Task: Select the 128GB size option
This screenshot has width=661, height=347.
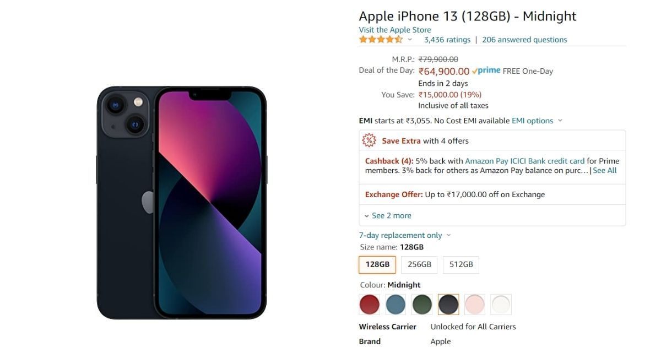Action: pos(378,264)
